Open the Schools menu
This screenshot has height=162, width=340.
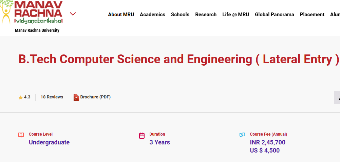pyautogui.click(x=180, y=15)
